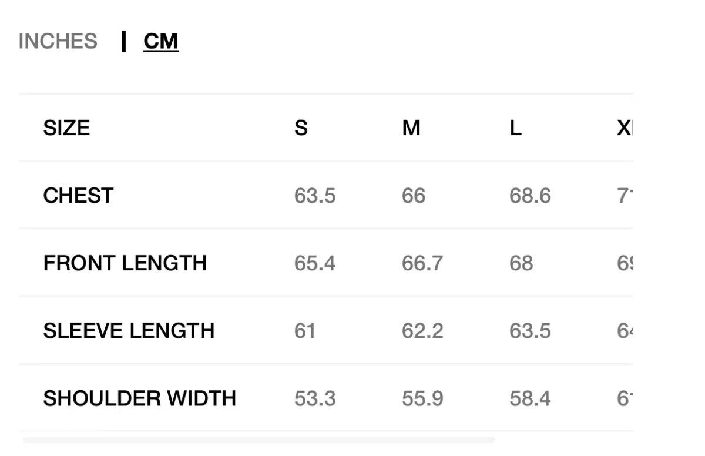Click chest value 63.5 for size S
Viewport: 705px width, 456px height.
pos(315,195)
